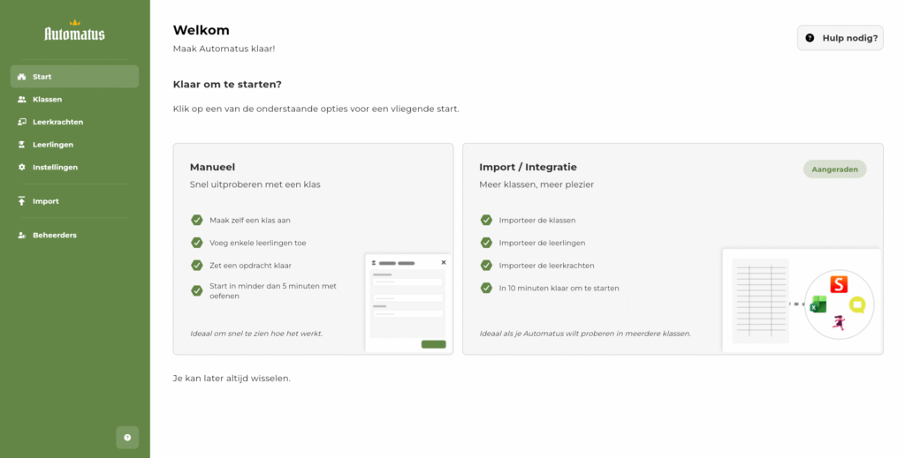This screenshot has height=458, width=905.
Task: Click the green Excel icon in the circle
Action: click(818, 304)
